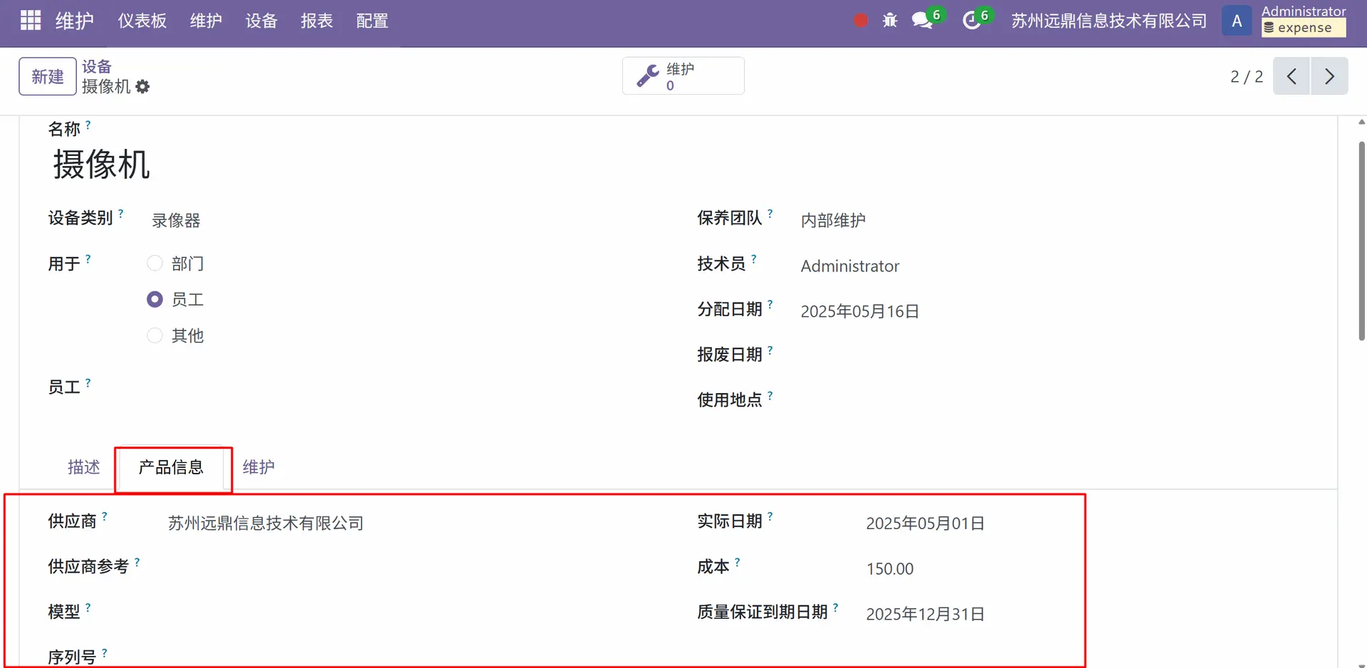The height and width of the screenshot is (668, 1367).
Task: Open the apps grid menu icon
Action: [x=31, y=21]
